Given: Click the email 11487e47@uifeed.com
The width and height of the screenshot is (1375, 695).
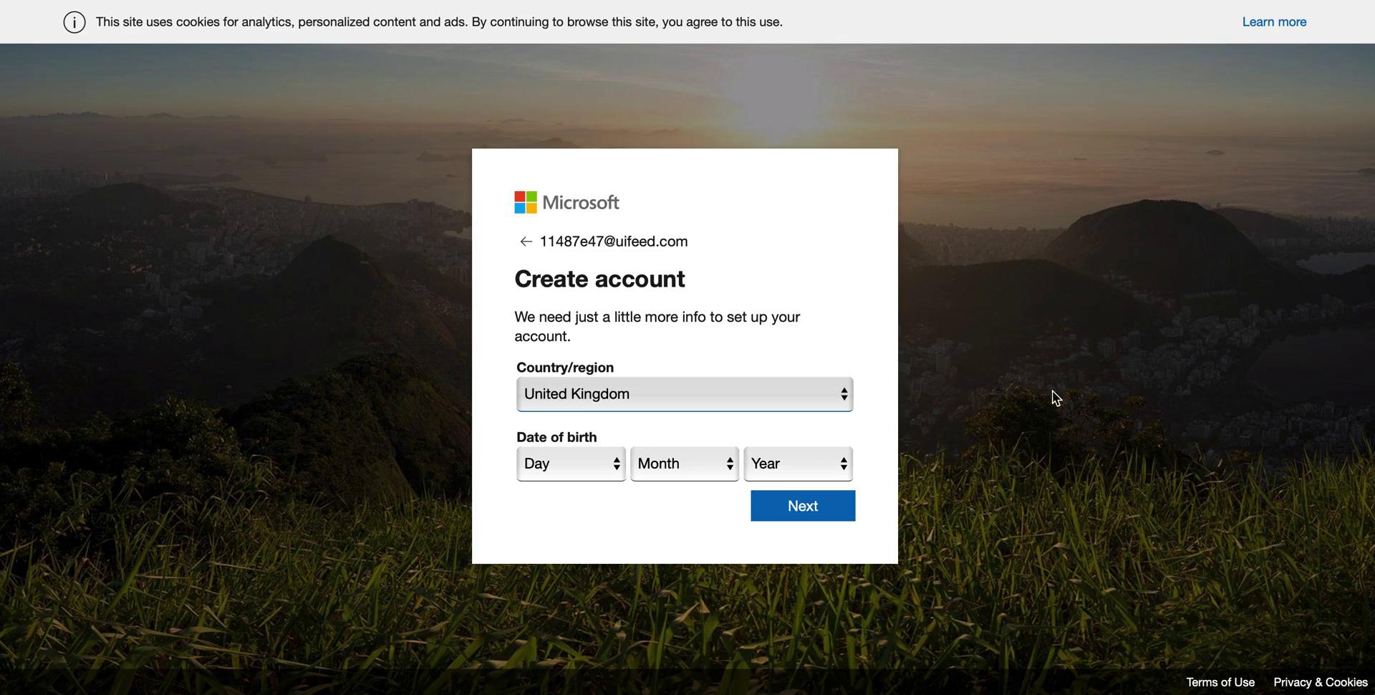Looking at the screenshot, I should point(614,242).
